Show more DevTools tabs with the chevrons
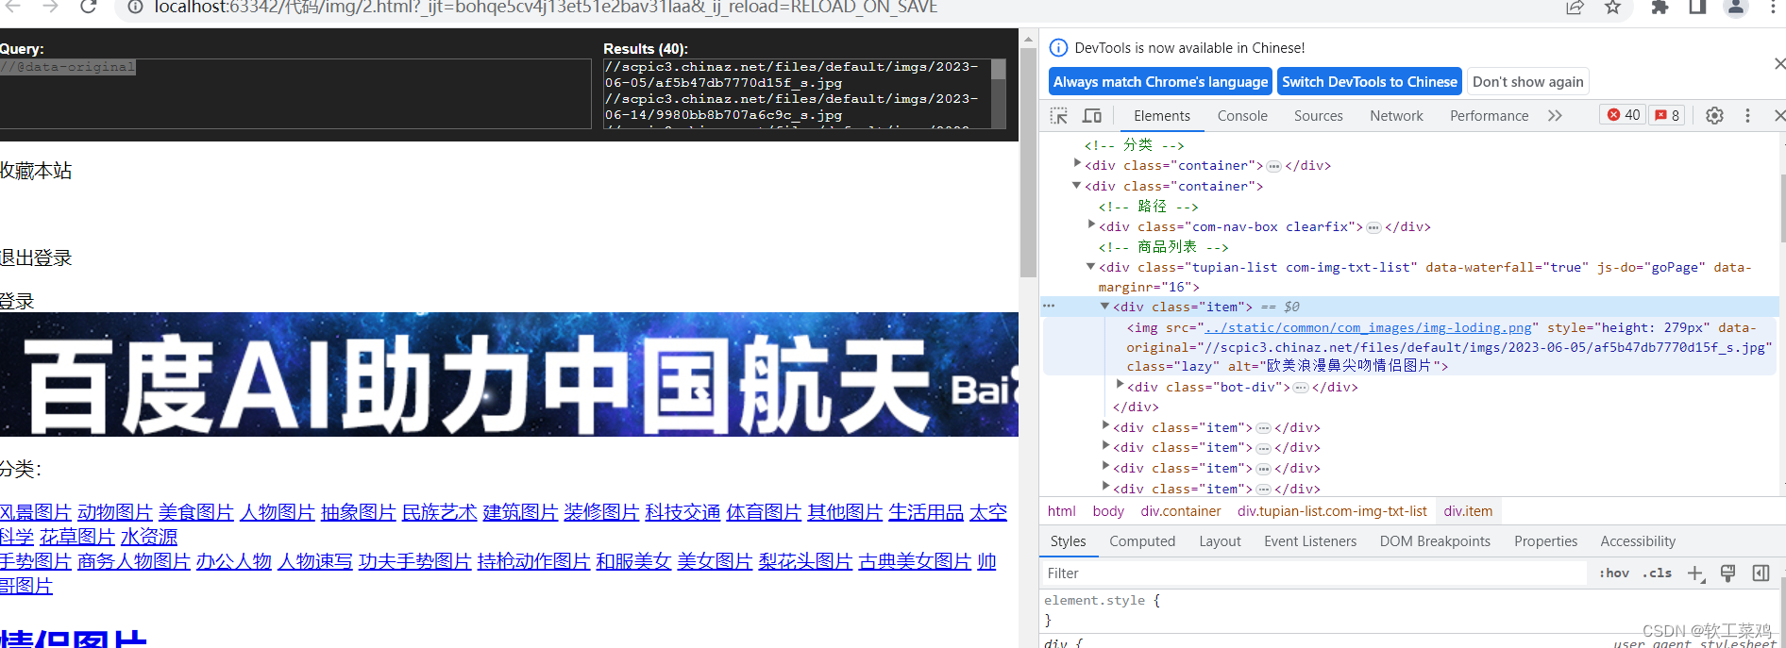1786x648 pixels. [1555, 115]
